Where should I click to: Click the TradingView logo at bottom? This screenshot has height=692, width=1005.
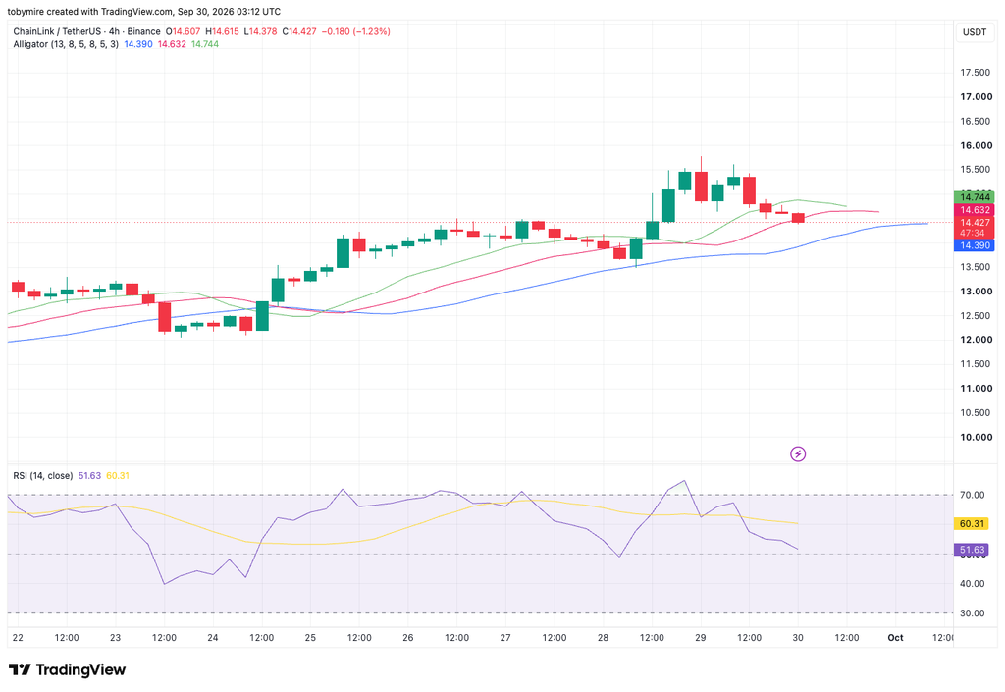(68, 670)
